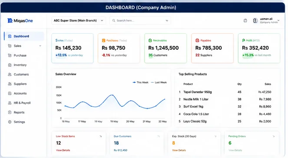The width and height of the screenshot is (288, 158).
Task: Click View Details under Low Stock Items
Action: coord(63,150)
